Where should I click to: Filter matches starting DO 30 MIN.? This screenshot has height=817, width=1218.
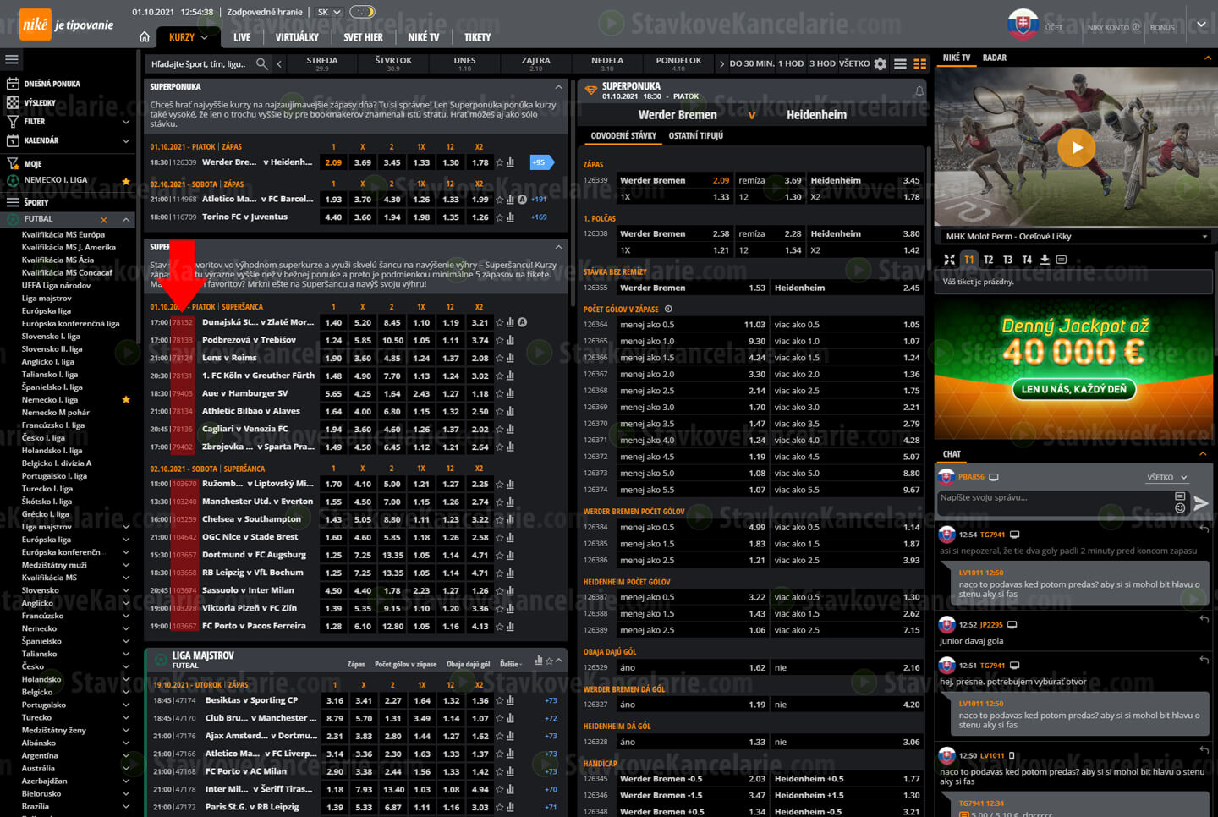click(x=752, y=63)
